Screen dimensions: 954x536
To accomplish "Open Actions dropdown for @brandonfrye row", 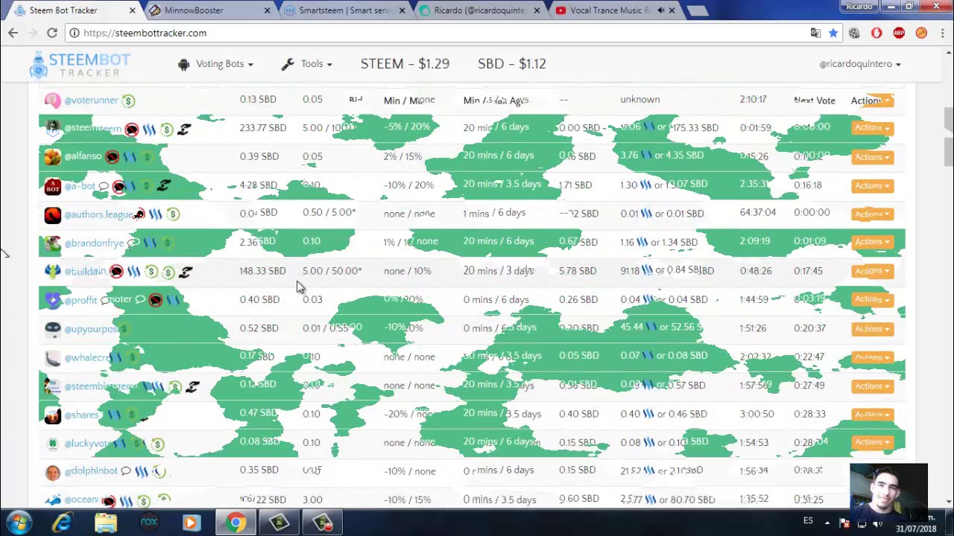I will [x=872, y=242].
